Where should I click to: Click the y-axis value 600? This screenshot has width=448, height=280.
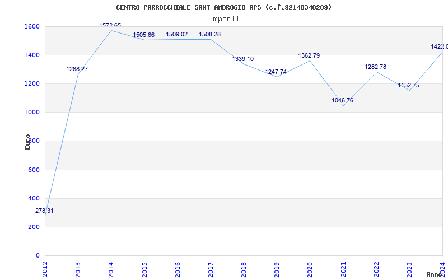34,170
